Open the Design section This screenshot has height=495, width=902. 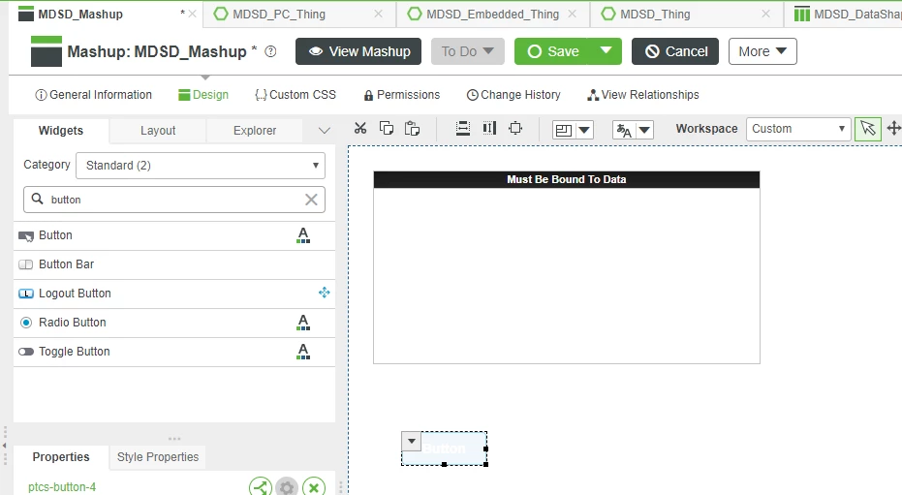203,95
